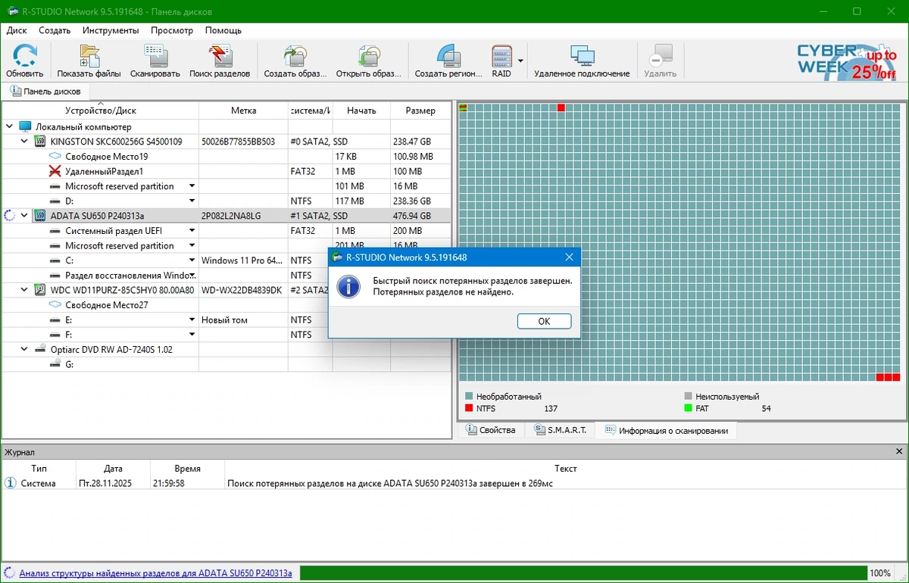
Task: Click the Неиспользуемый legend swatch
Action: (x=688, y=397)
